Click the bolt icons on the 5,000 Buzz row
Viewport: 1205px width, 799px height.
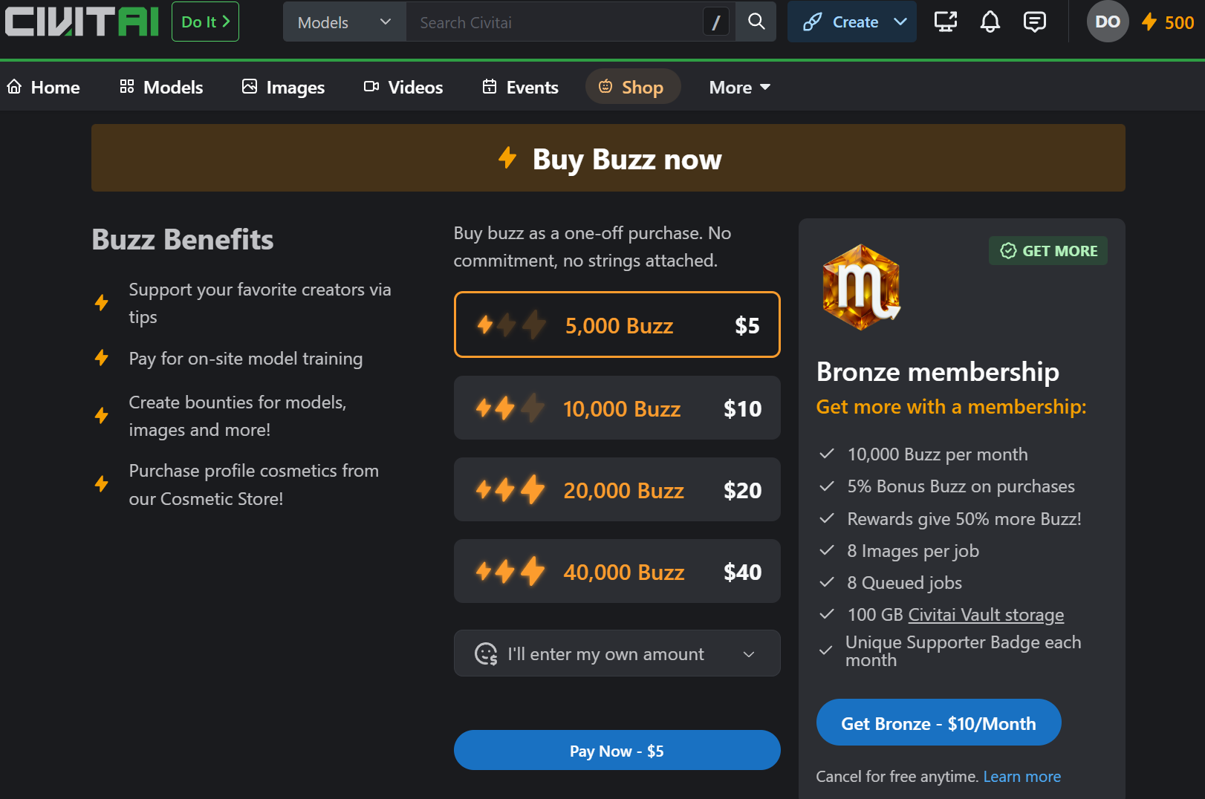point(511,325)
